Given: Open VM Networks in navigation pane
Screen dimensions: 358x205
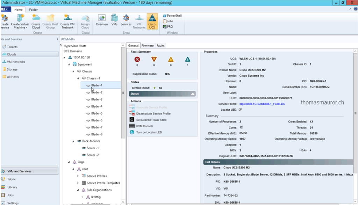Looking at the screenshot, I should [14, 62].
